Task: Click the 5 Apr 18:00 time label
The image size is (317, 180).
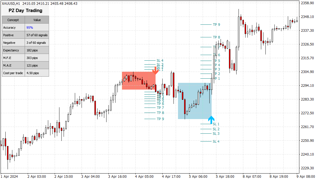Action: click(225, 177)
